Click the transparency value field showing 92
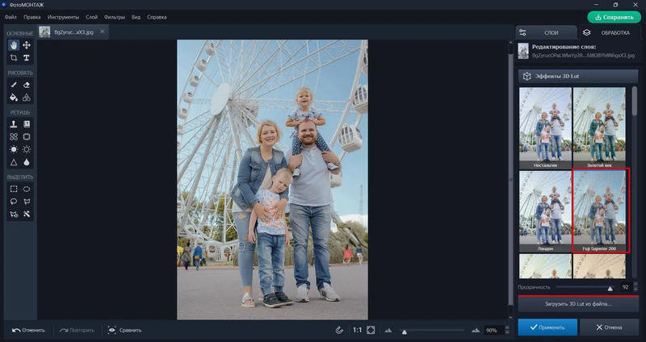Viewport: 646px width, 342px height. point(625,287)
